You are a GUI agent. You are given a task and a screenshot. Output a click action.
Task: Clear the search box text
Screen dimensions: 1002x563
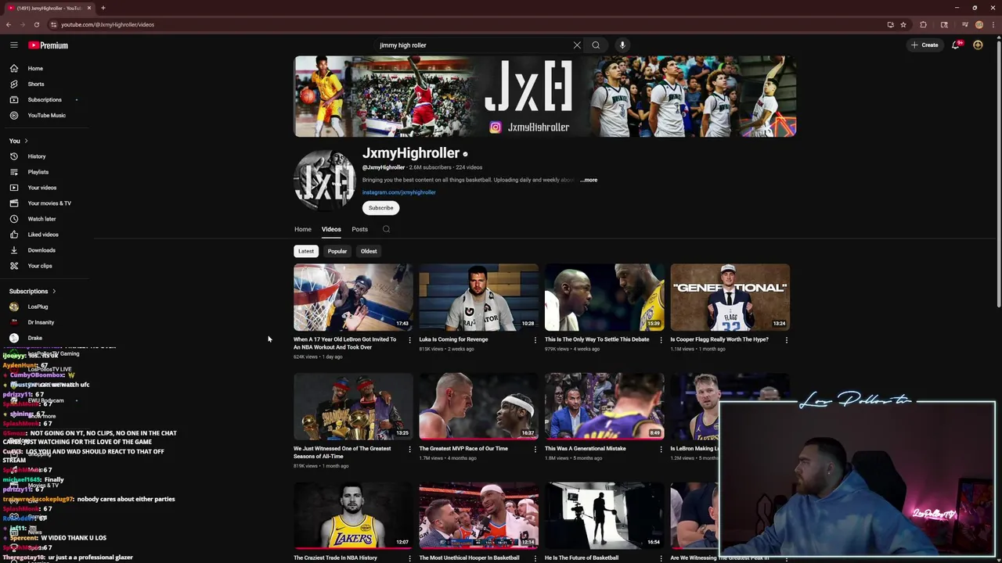coord(577,45)
